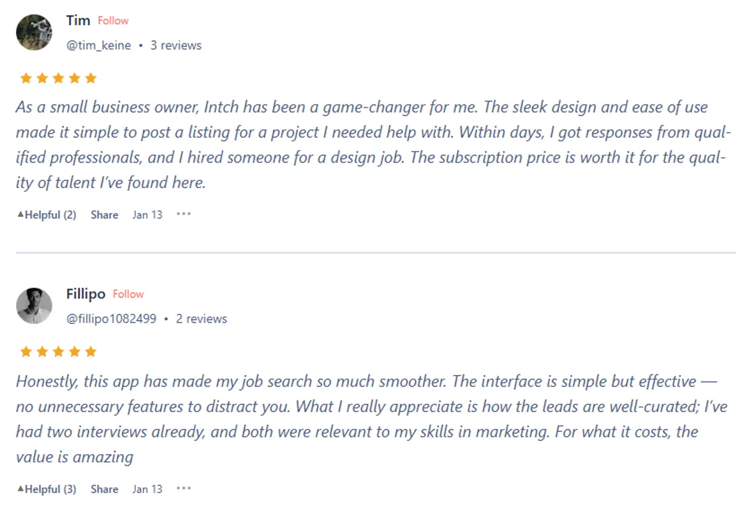The width and height of the screenshot is (754, 509).
Task: Share Fillipo's review
Action: tap(104, 489)
